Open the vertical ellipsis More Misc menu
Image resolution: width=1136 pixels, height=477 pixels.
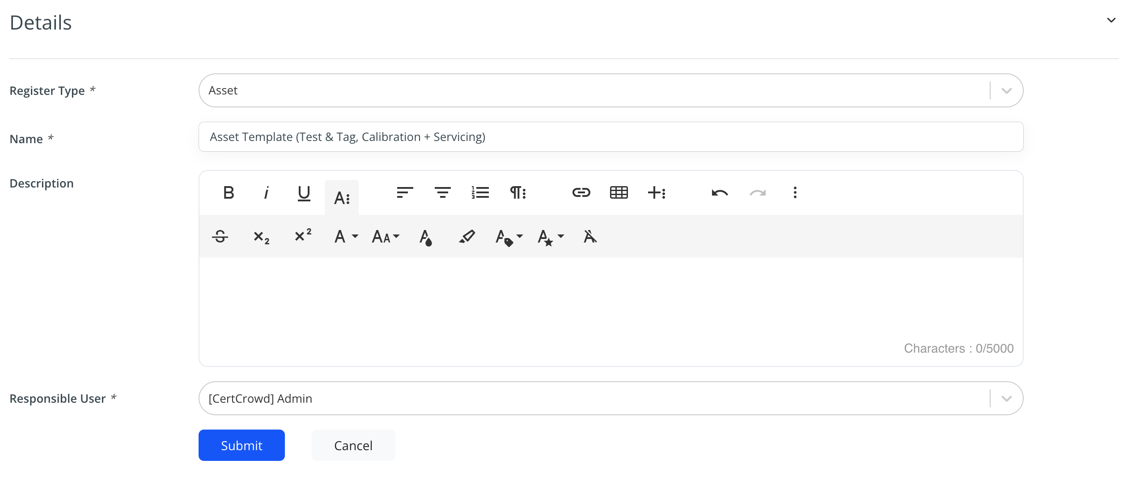pos(795,193)
